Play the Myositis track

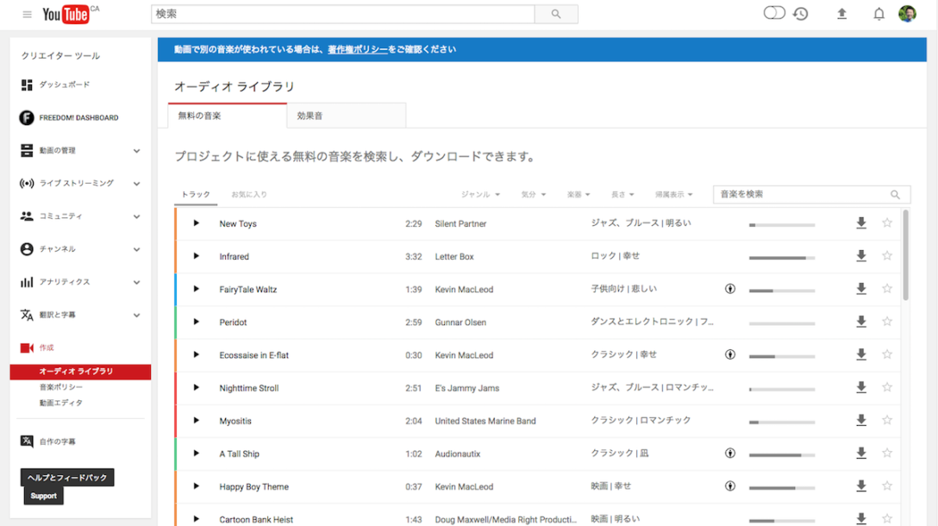[x=196, y=421]
